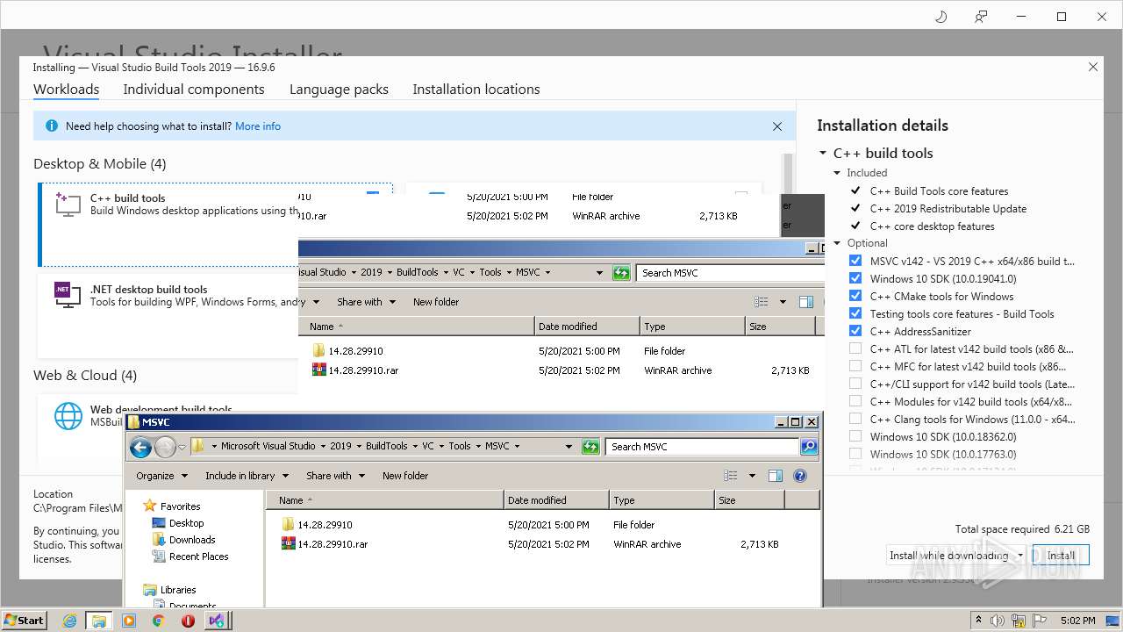Enable C++ ATL for latest v142 tools
Viewport: 1123px width, 632px height.
coord(855,348)
